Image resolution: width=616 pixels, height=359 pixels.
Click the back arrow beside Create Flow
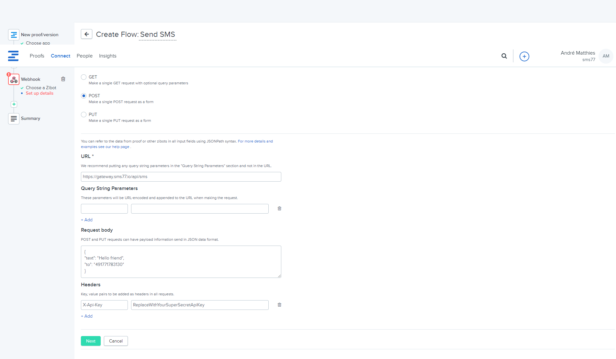86,34
